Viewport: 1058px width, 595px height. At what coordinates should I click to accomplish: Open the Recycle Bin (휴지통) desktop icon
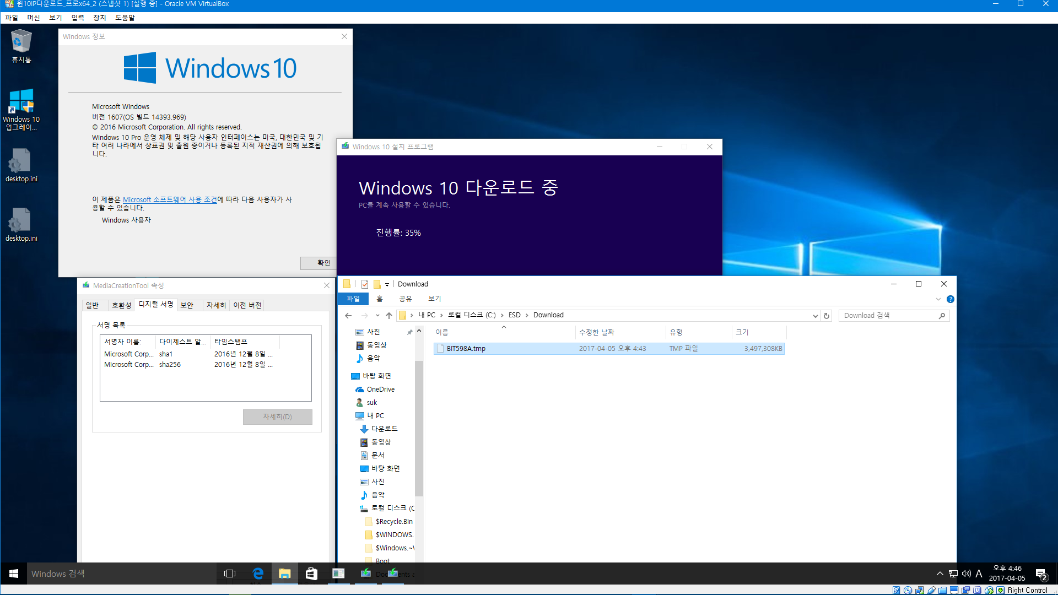tap(21, 46)
